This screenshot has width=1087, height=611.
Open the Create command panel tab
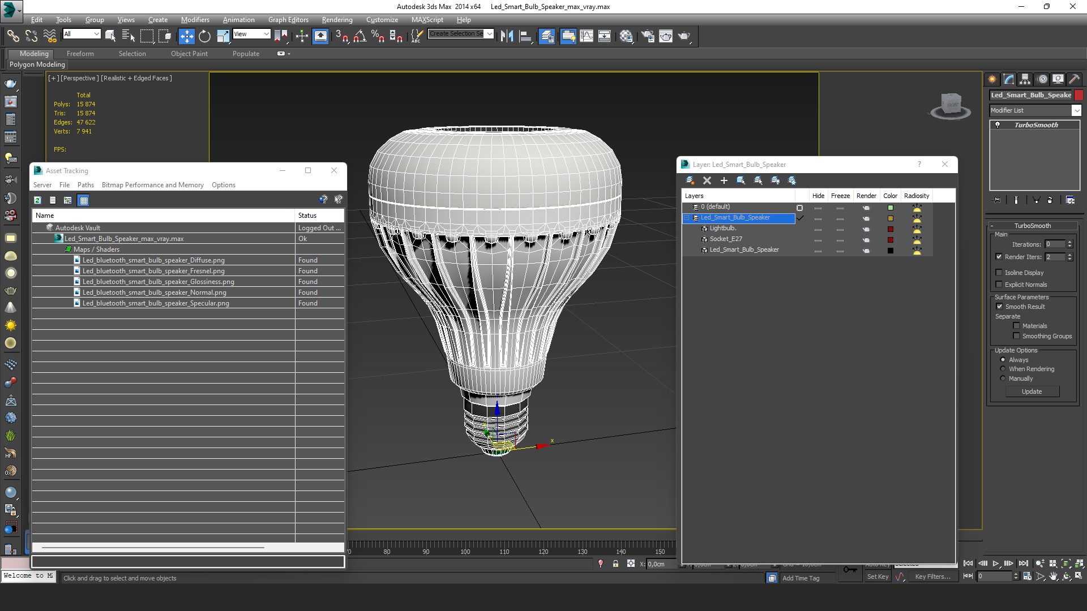[992, 79]
